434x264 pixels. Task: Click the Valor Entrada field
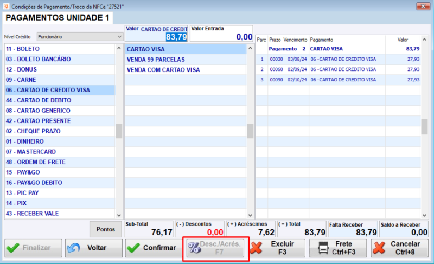pos(221,36)
